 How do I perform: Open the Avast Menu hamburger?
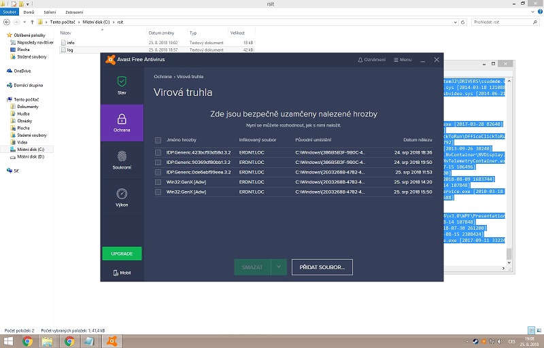point(403,60)
